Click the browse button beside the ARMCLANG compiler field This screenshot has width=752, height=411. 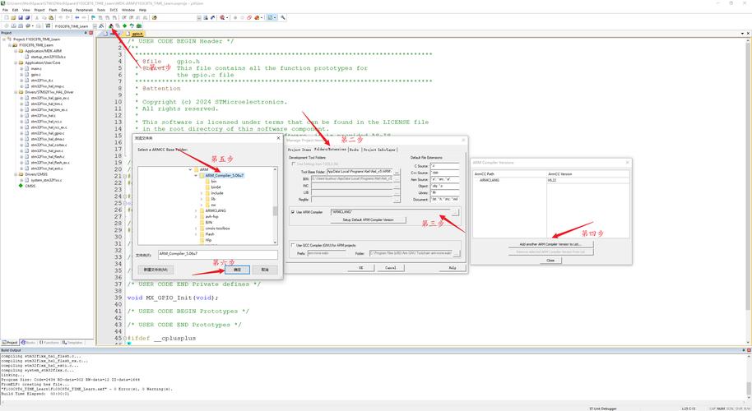click(455, 212)
